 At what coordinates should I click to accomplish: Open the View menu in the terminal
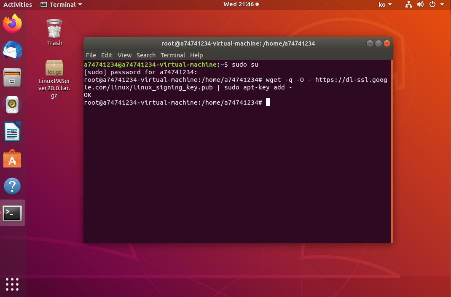pyautogui.click(x=124, y=55)
